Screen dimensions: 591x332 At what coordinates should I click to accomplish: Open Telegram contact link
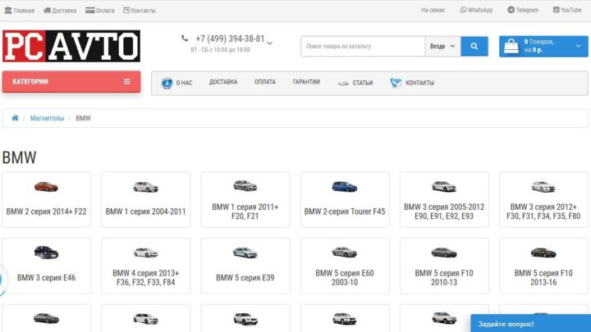click(523, 10)
